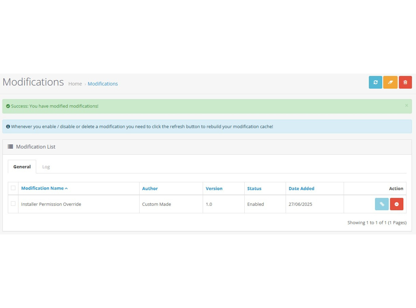Sort the table by Status column
This screenshot has height=308, width=416.
click(x=254, y=188)
